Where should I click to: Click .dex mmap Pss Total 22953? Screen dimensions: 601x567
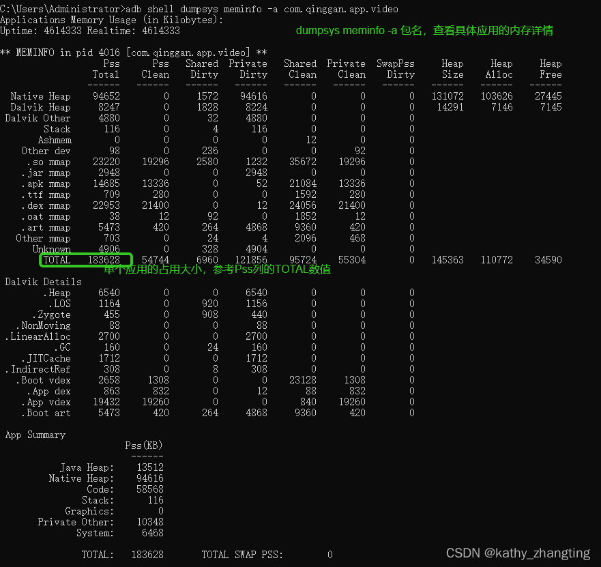point(106,205)
